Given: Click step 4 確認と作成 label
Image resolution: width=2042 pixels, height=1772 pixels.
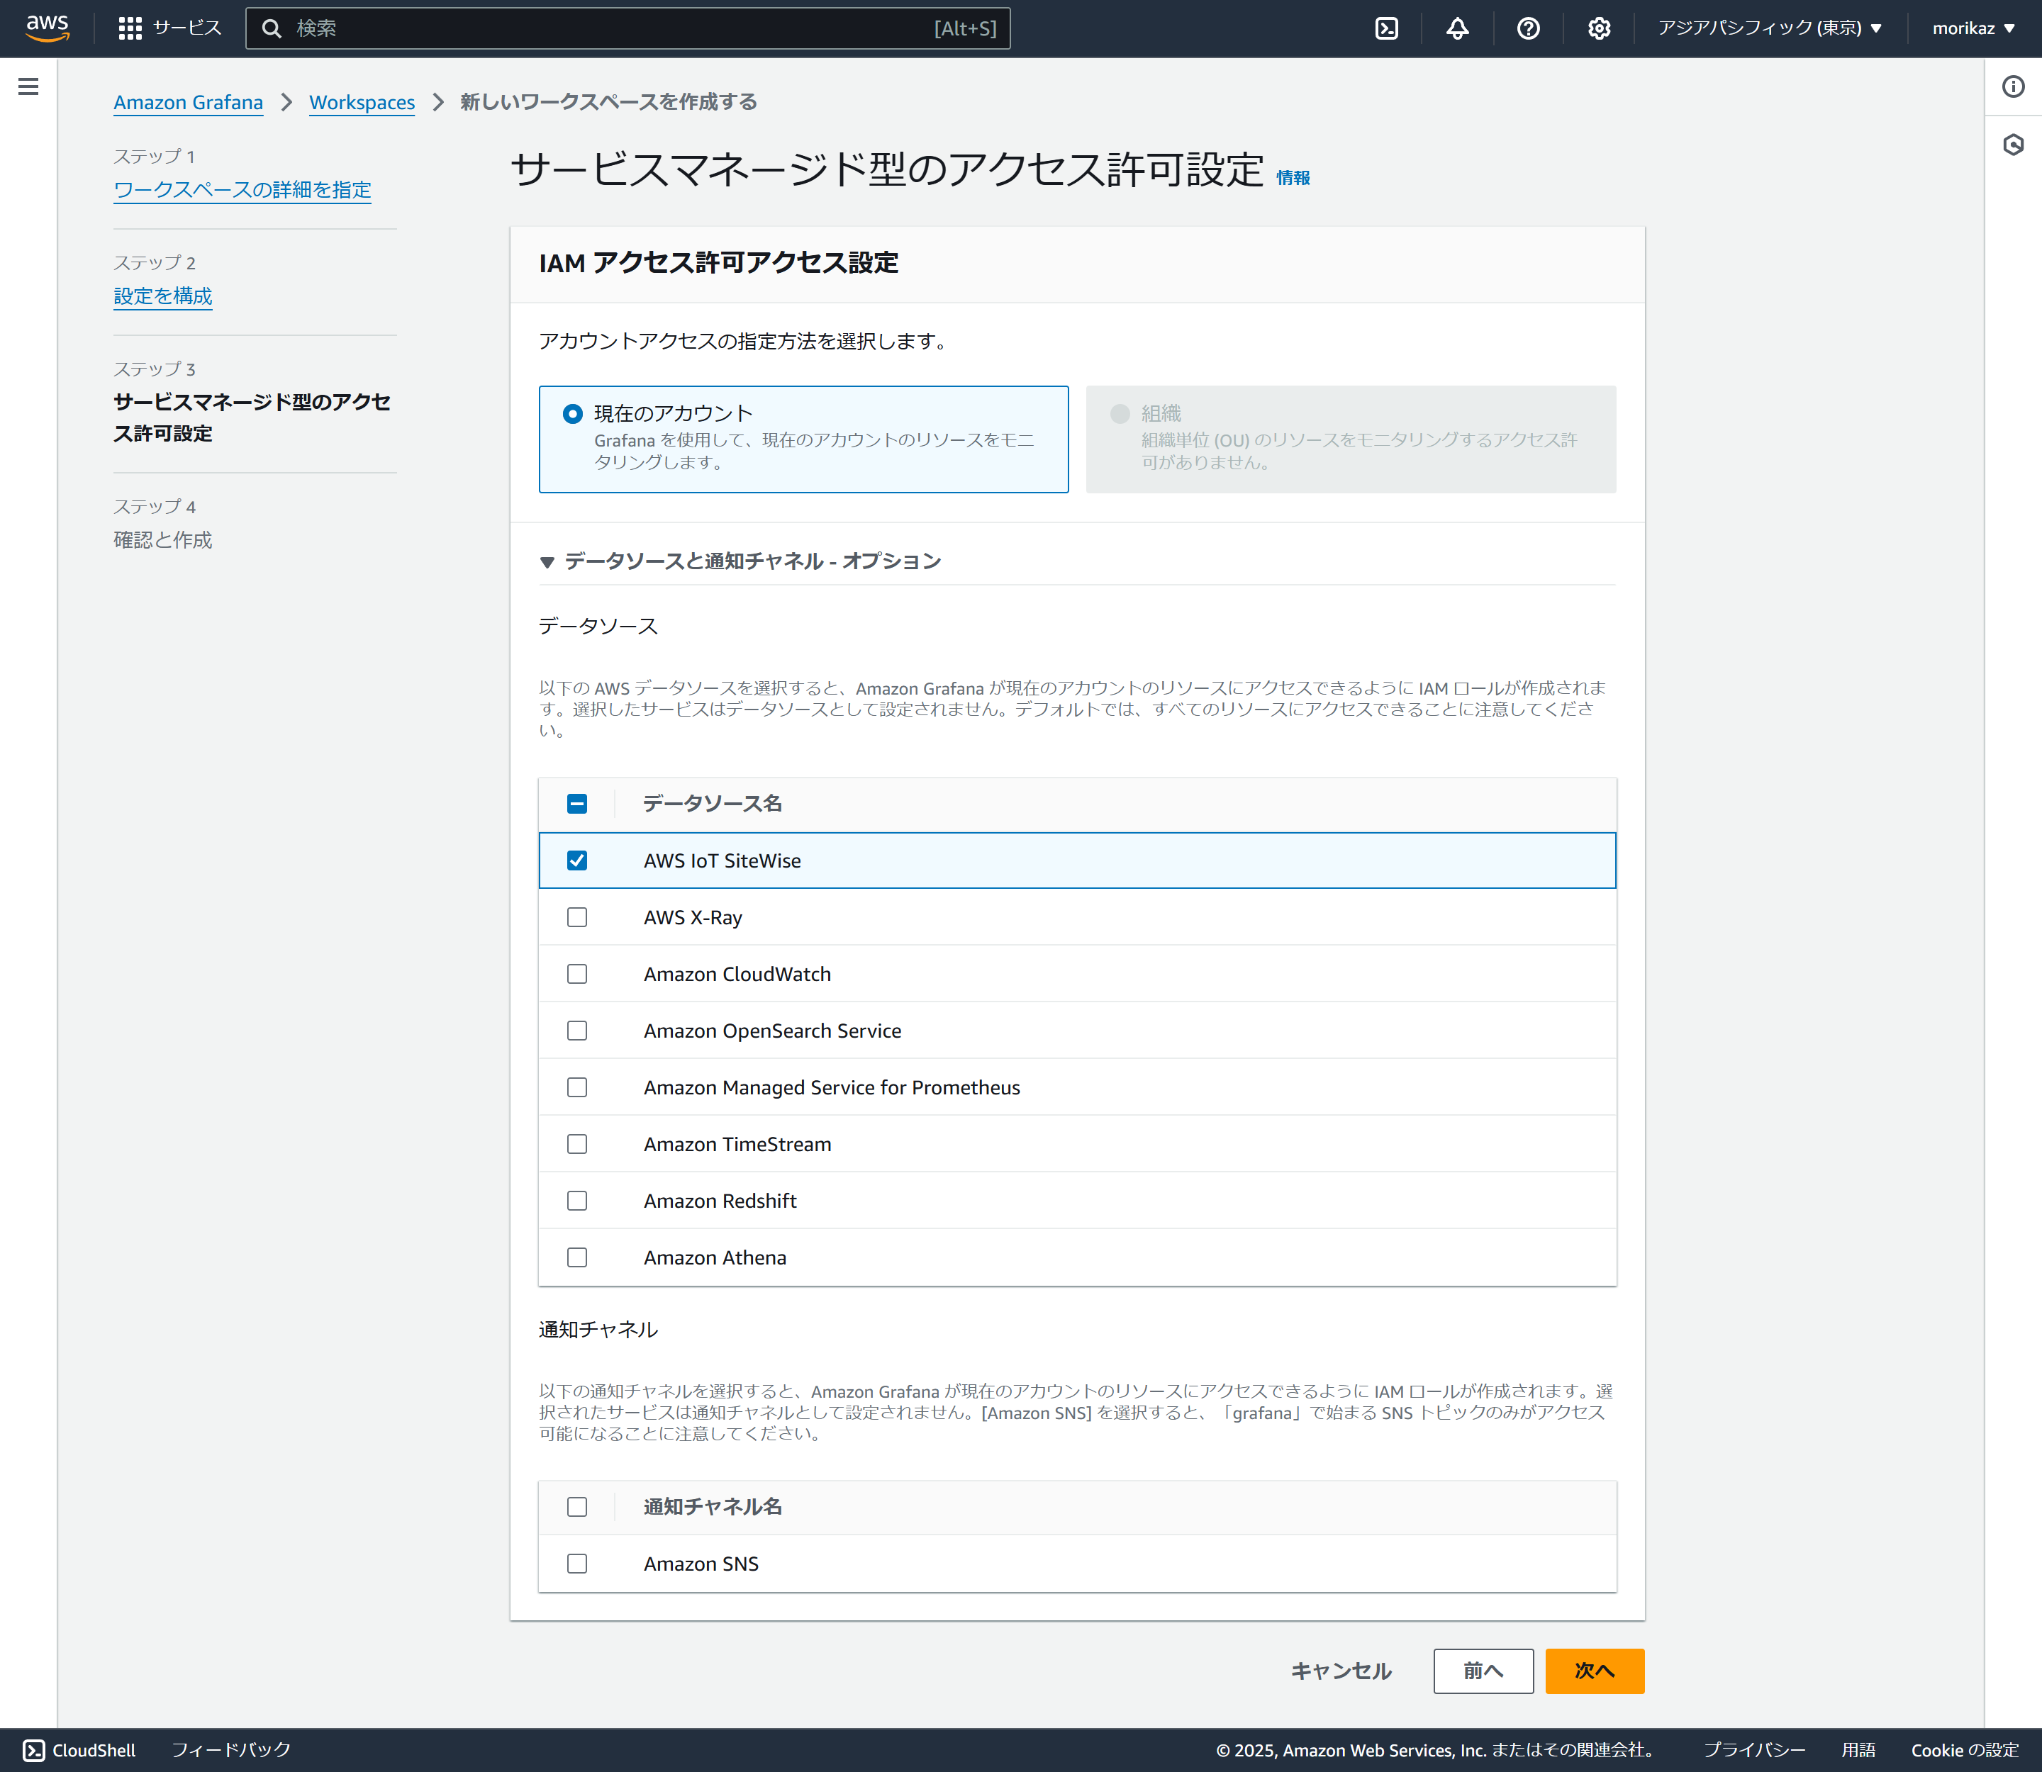Looking at the screenshot, I should (163, 540).
